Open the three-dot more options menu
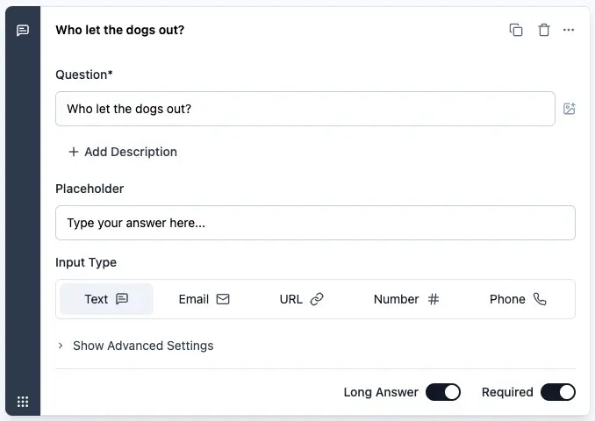 tap(569, 30)
